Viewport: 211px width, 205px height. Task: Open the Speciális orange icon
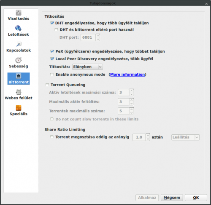coord(19,108)
